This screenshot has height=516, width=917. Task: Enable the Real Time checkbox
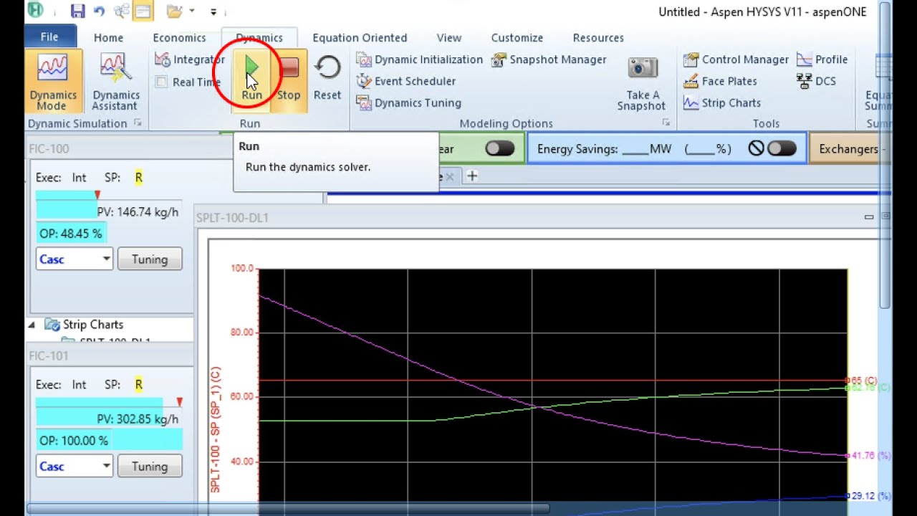(x=161, y=82)
